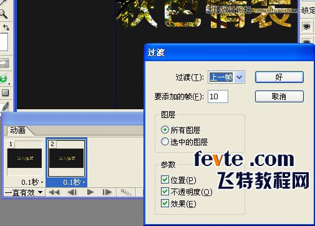Viewport: 315px width, 226px height.
Task: Open frame 2 delay 0.1秒 dropdown
Action: tap(74, 182)
